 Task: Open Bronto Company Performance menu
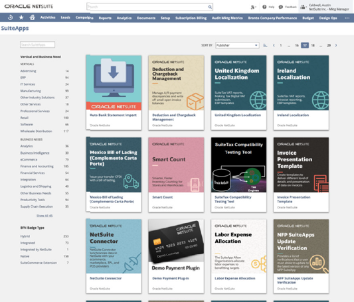pos(272,18)
